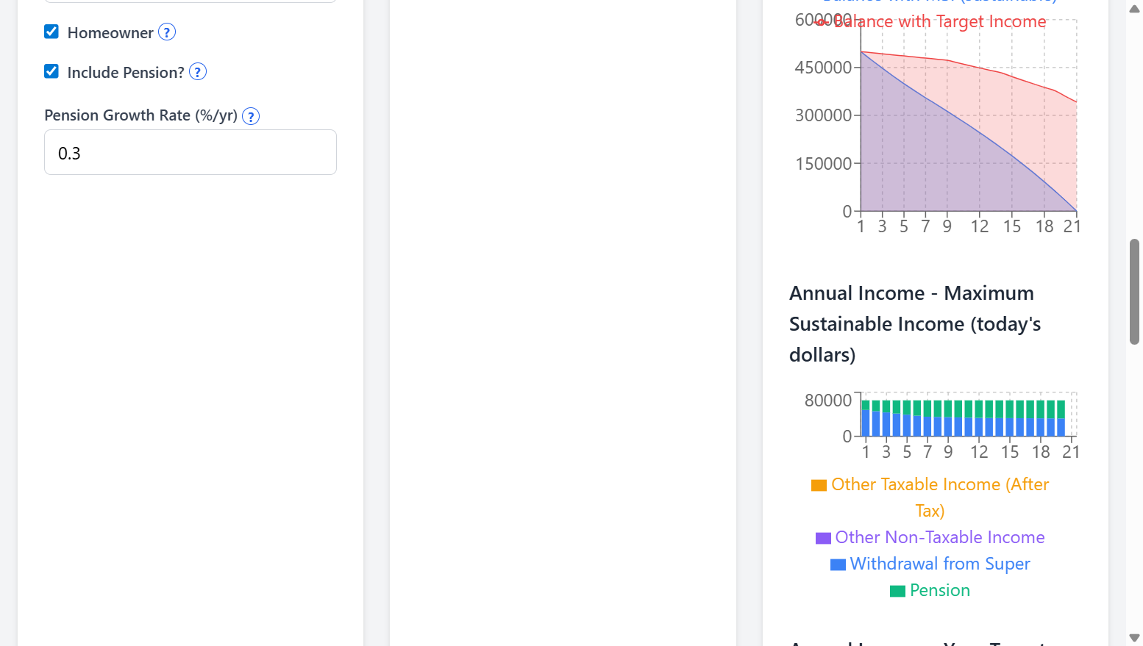Toggle Other Taxable Income (After Tax) legend text

tap(939, 485)
